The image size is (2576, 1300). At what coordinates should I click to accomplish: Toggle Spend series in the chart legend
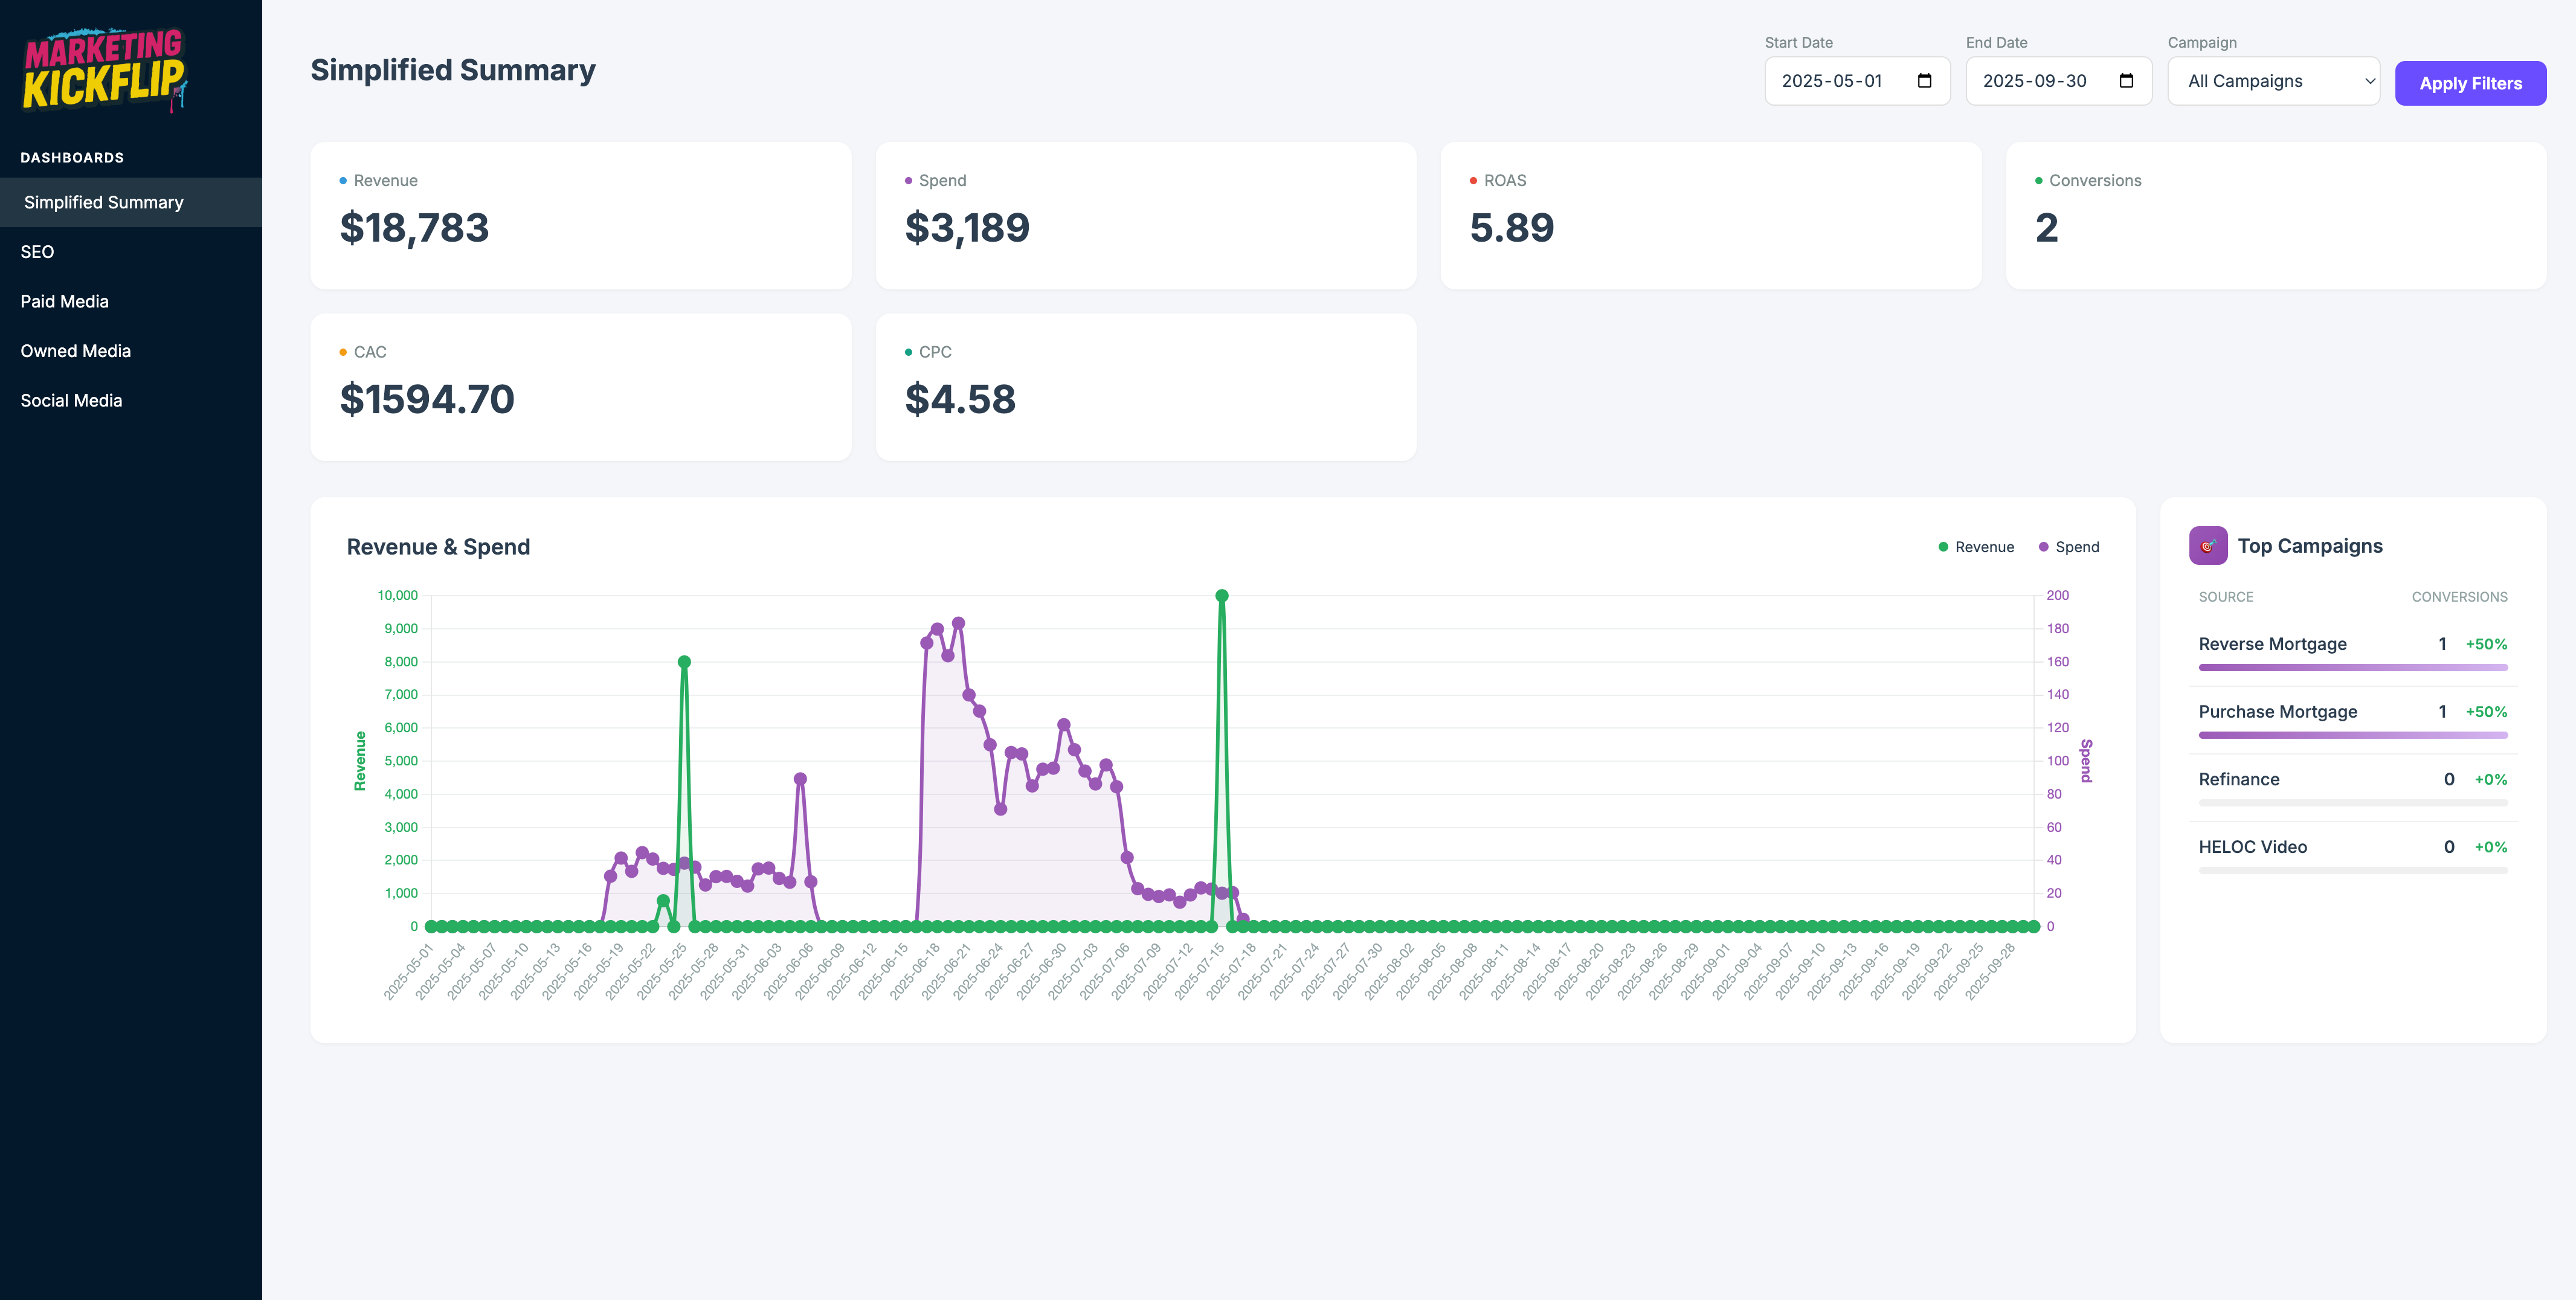[x=2068, y=547]
